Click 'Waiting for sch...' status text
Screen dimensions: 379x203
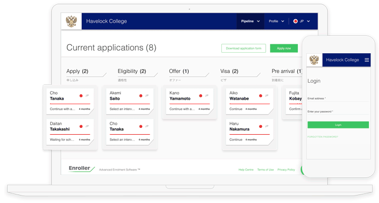62,140
